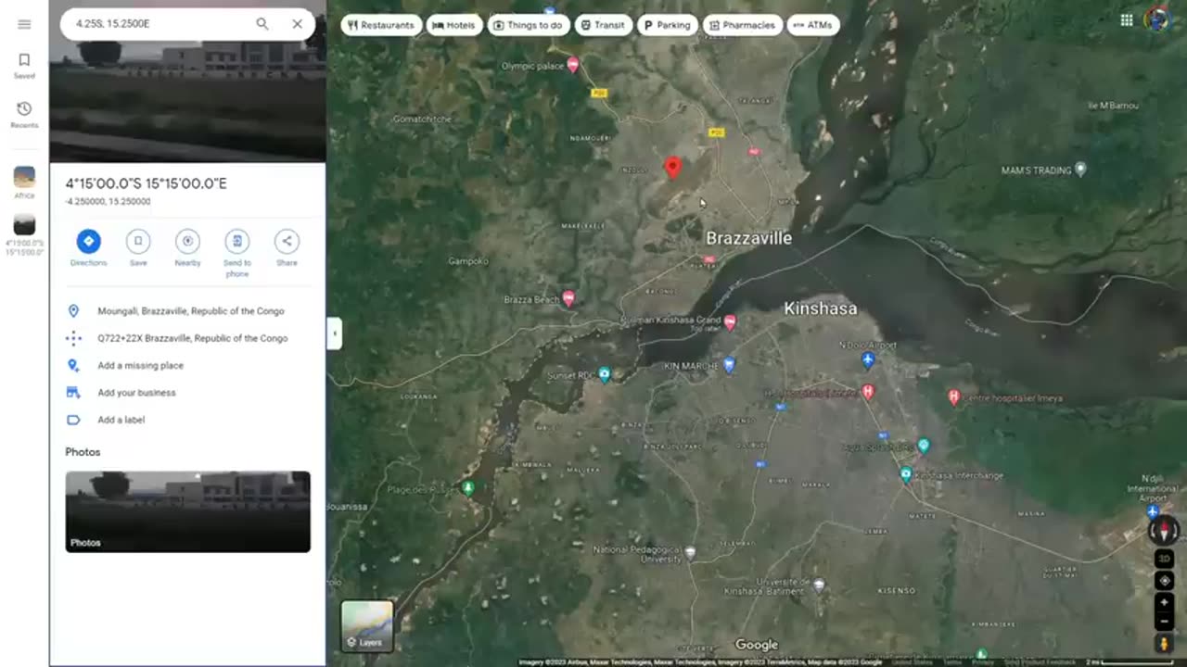Image resolution: width=1187 pixels, height=667 pixels.
Task: Click the N'Dolo Airport pin
Action: coord(868,360)
